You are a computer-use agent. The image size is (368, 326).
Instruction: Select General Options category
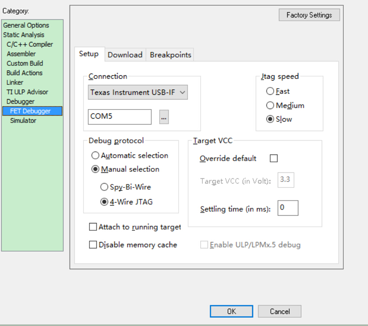(x=26, y=25)
